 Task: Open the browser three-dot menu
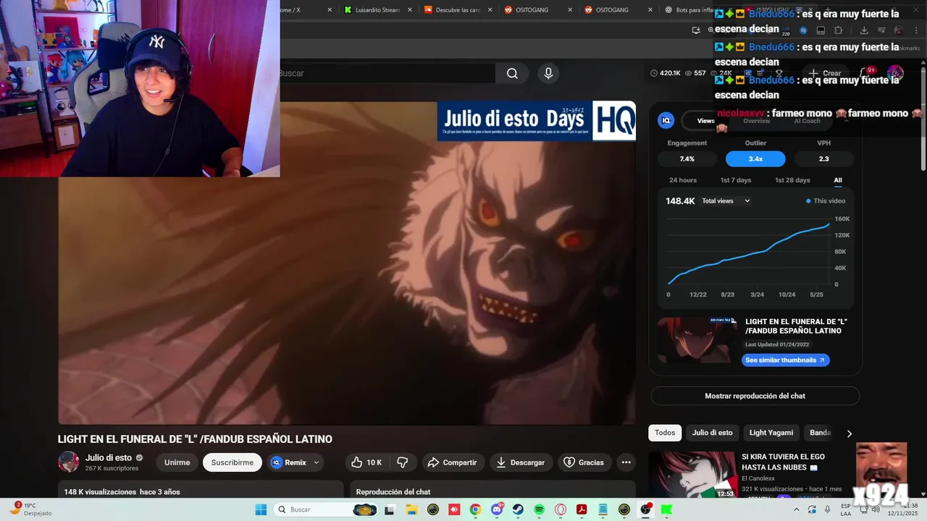point(916,30)
